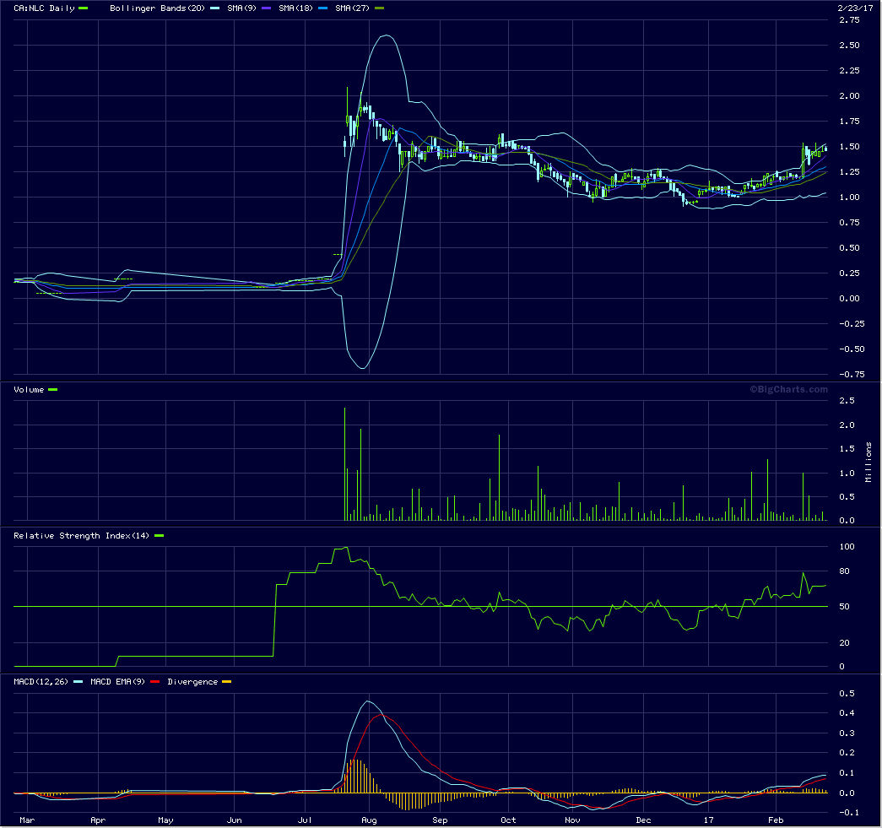Click the red MACD EMA(9) swatch
The height and width of the screenshot is (828, 882).
click(x=155, y=681)
